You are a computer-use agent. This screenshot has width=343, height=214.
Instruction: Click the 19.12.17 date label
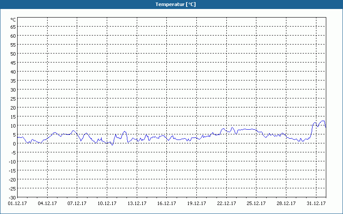[196, 204]
